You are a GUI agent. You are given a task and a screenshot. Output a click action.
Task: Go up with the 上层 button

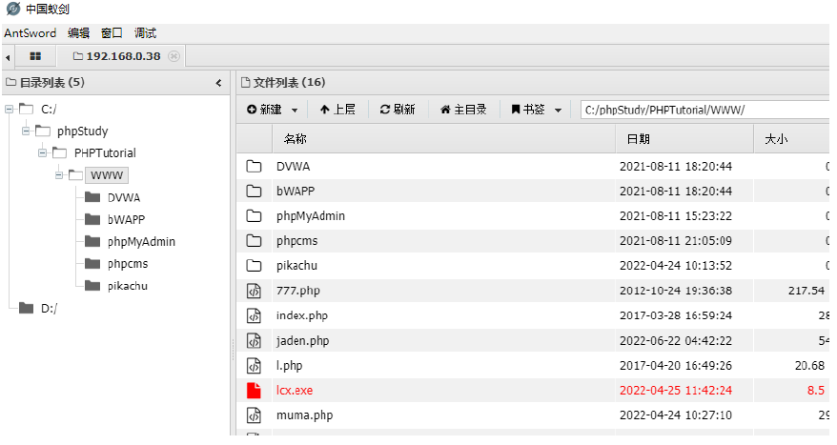(337, 110)
